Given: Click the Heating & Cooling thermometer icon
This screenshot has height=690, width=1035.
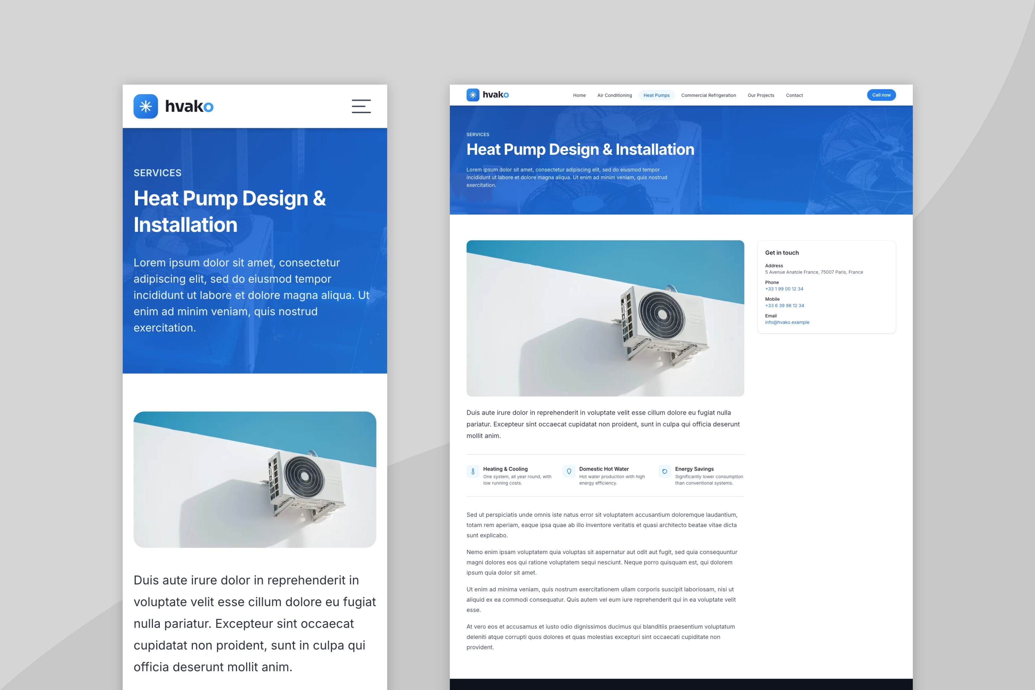Looking at the screenshot, I should [473, 471].
